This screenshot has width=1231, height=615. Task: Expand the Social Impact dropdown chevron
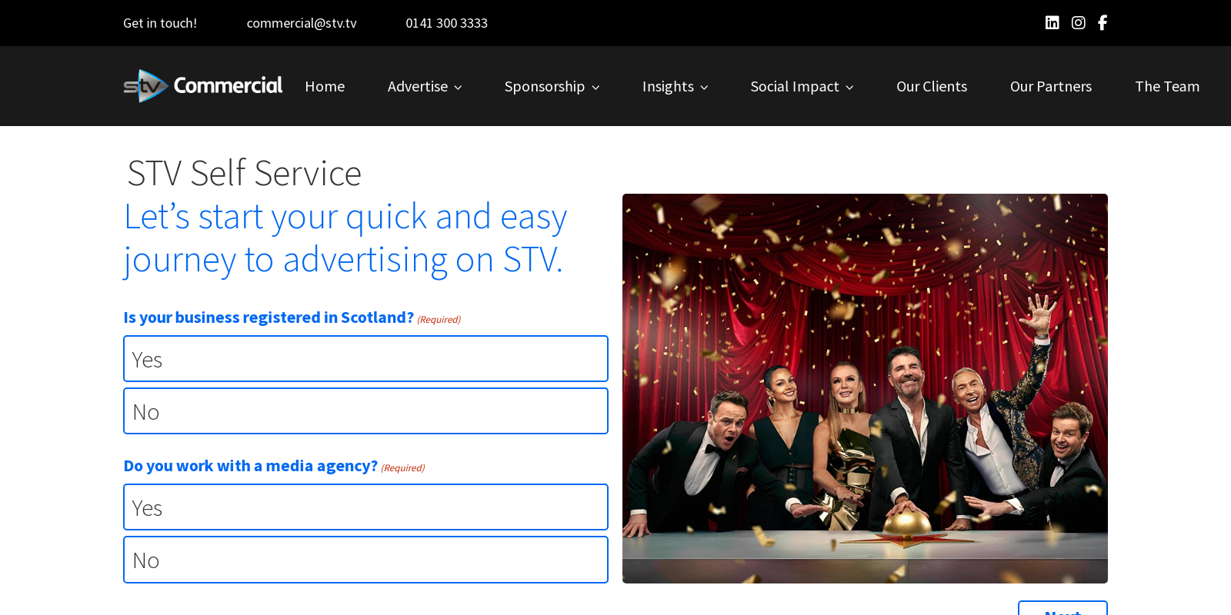tap(849, 88)
